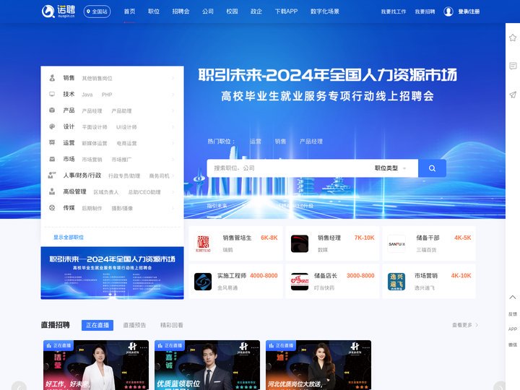The image size is (520, 390).
Task: Open the 招聘会 menu item
Action: (x=181, y=12)
